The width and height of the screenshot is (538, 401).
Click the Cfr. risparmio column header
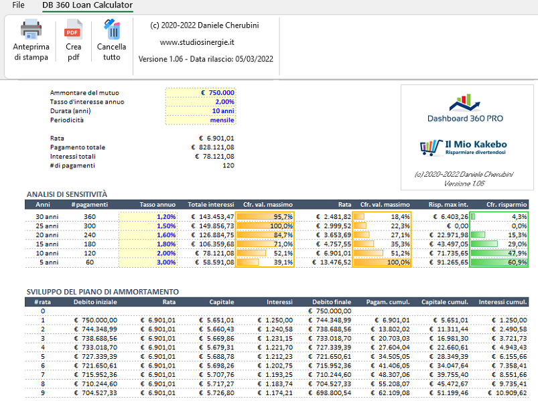(507, 205)
